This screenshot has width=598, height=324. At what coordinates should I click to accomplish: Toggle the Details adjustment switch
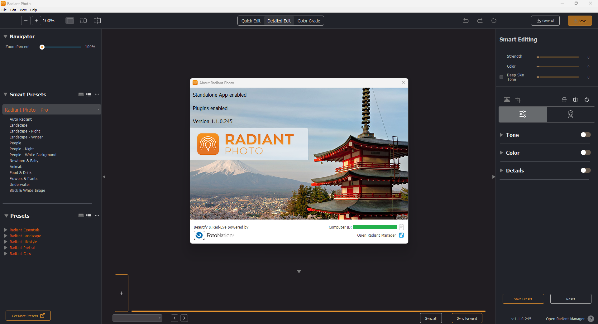pyautogui.click(x=586, y=170)
